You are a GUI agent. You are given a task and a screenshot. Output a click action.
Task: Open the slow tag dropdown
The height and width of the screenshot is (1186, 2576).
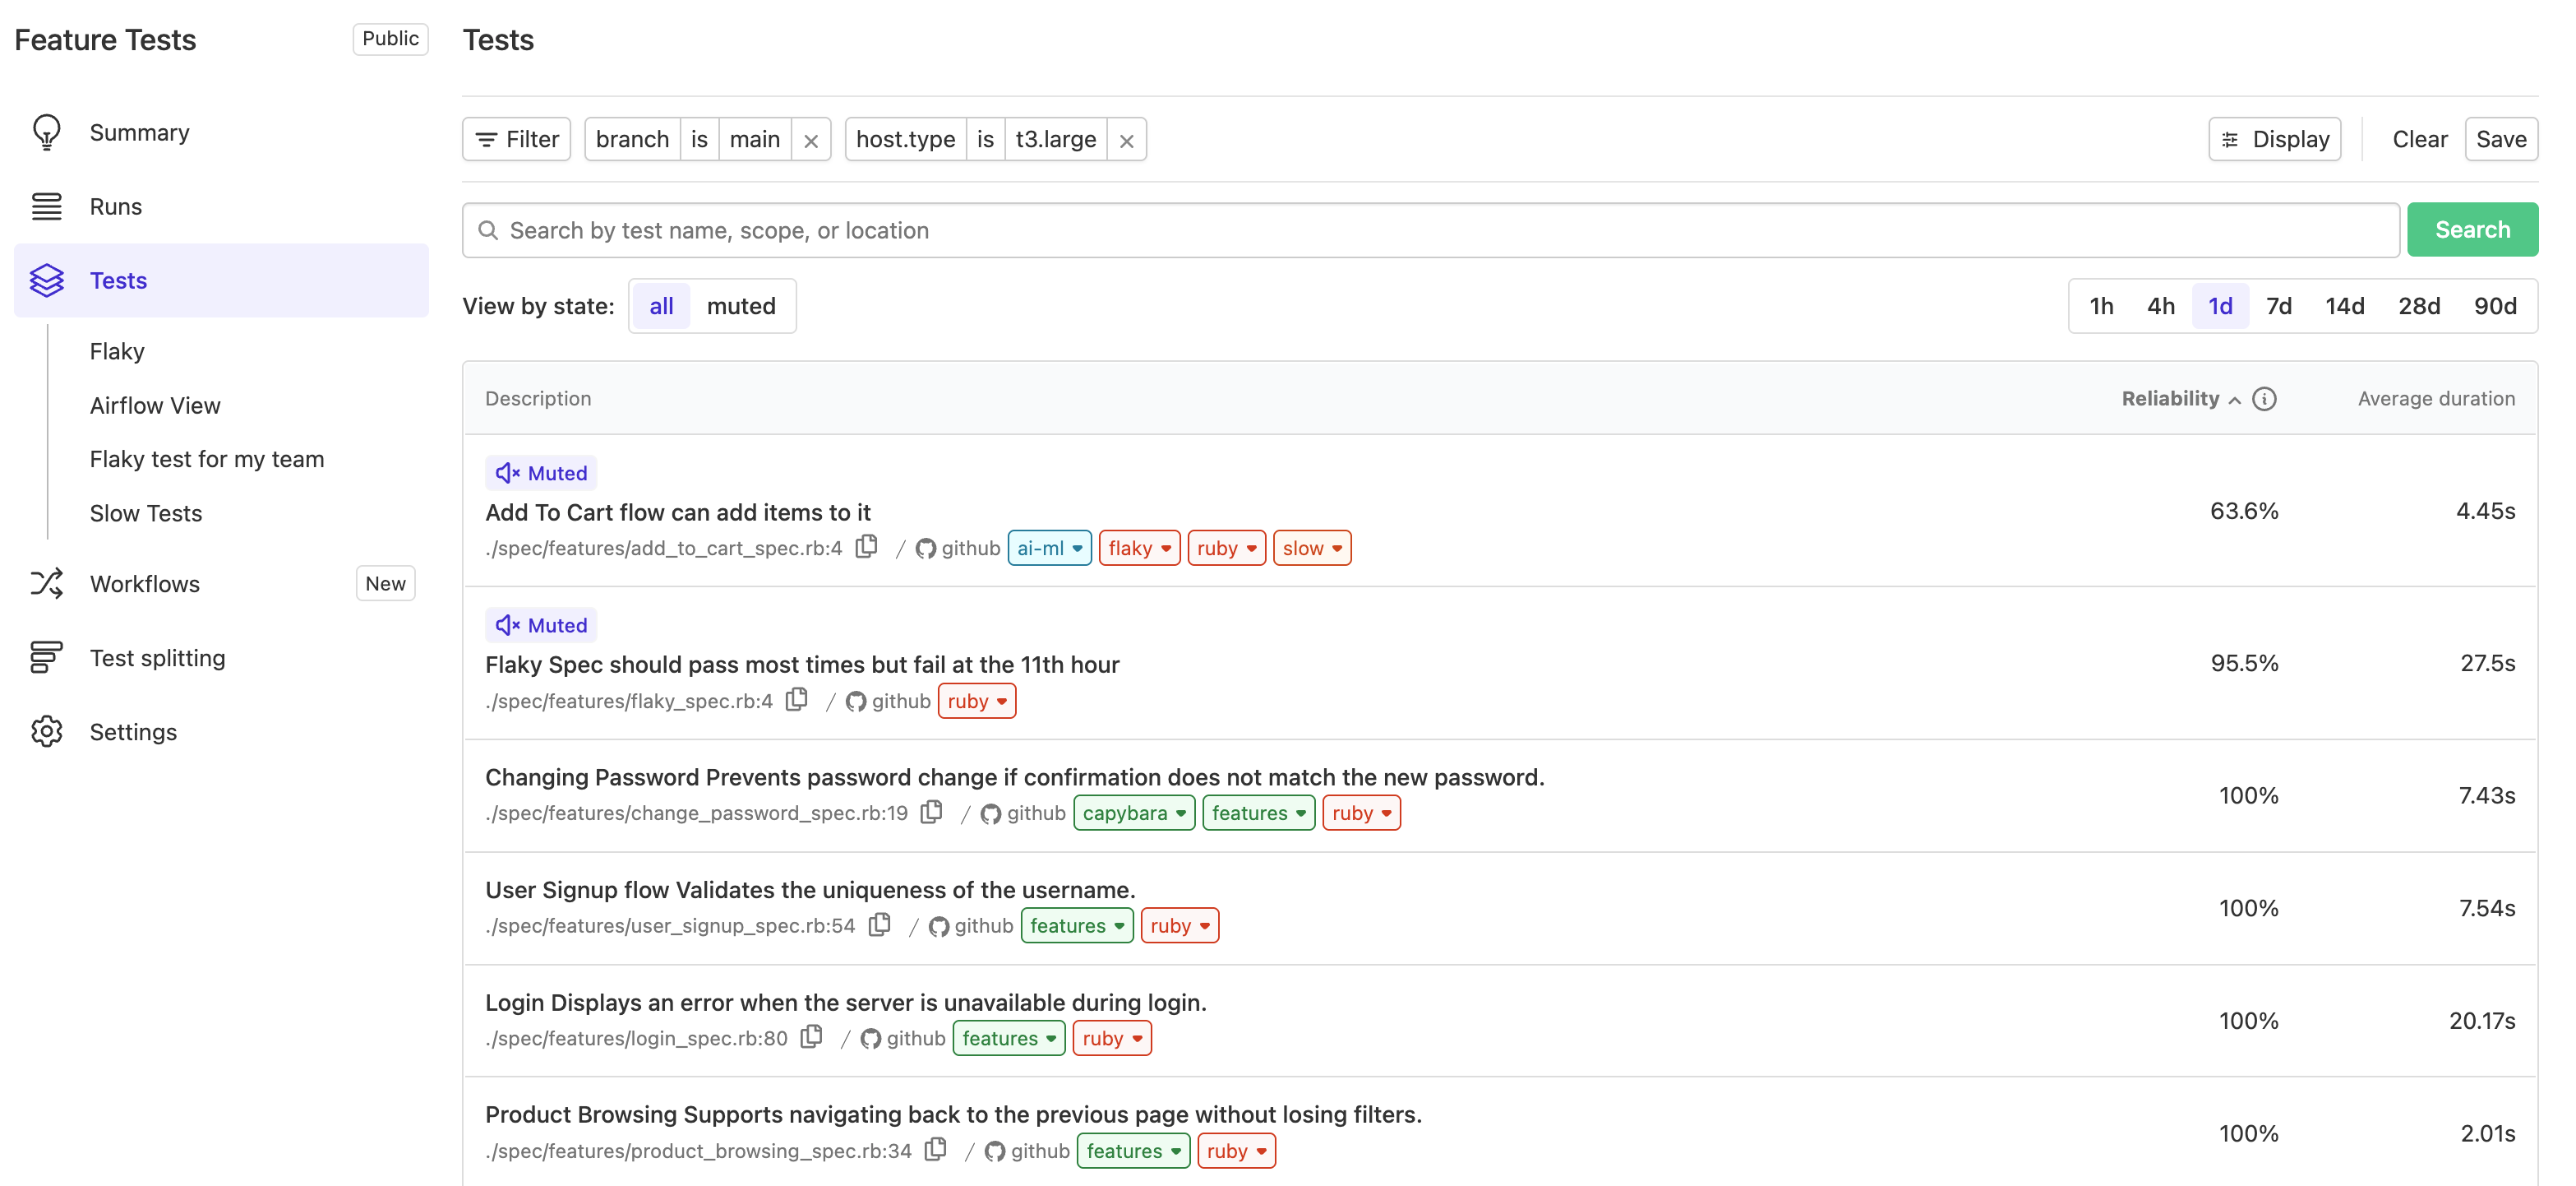click(x=1311, y=548)
